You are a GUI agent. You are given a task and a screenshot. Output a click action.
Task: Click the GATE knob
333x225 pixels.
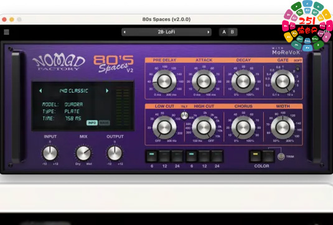tap(283, 81)
